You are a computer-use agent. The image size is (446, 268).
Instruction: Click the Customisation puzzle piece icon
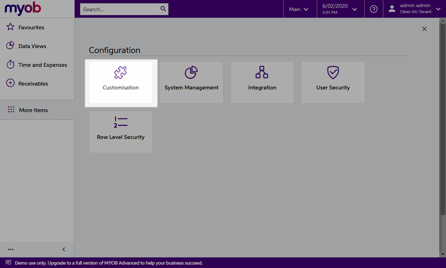[x=120, y=72]
